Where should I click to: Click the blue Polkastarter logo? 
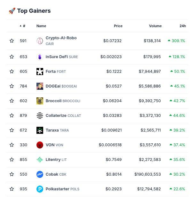[x=40, y=189]
